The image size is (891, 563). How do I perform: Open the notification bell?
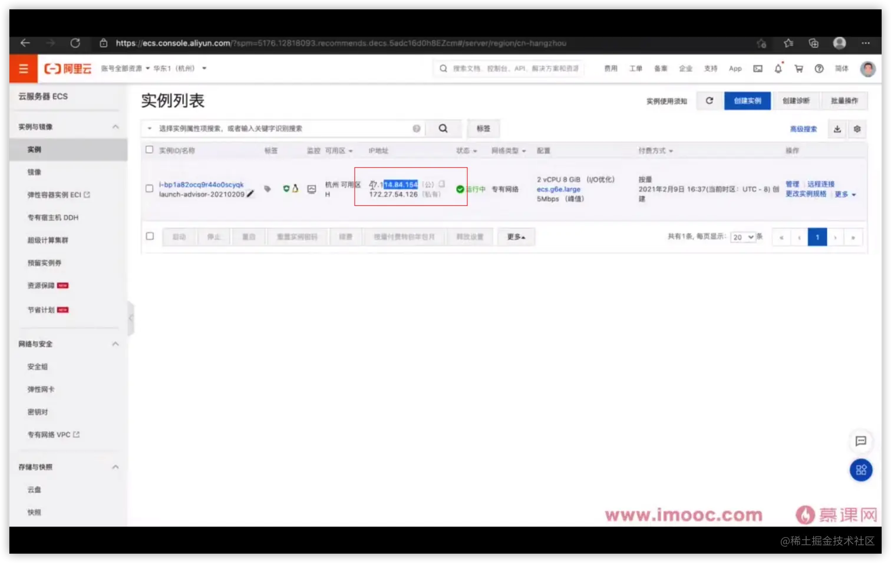pyautogui.click(x=778, y=69)
